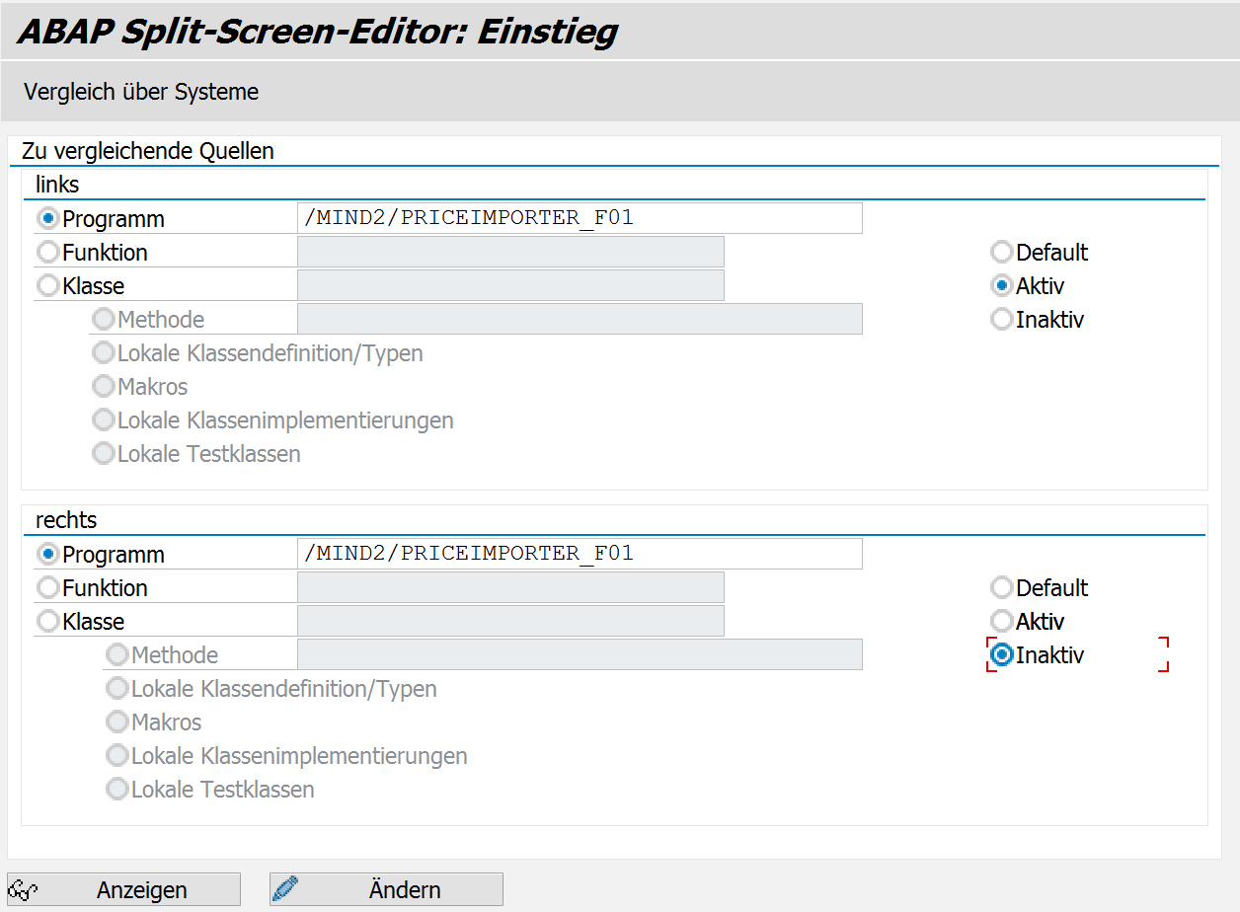Select Lokale Klassendefinition/Typen in rechts section

pyautogui.click(x=117, y=688)
